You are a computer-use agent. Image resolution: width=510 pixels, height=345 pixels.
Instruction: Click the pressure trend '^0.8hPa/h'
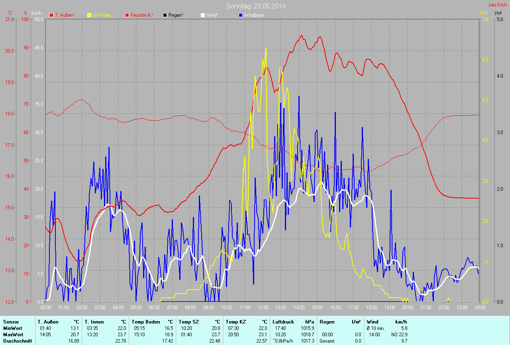(x=283, y=341)
